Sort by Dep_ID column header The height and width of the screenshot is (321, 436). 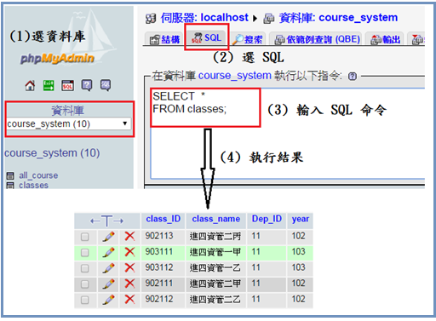tap(267, 219)
